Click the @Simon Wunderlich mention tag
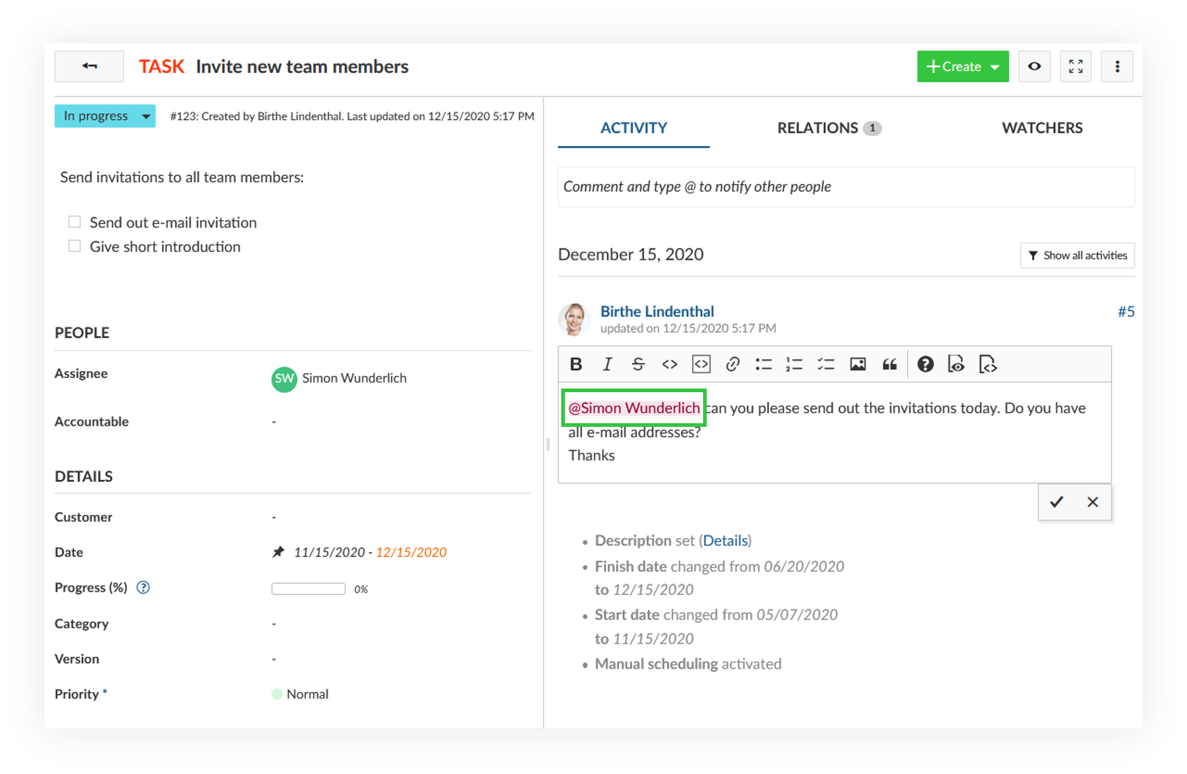This screenshot has width=1187, height=774. click(634, 408)
